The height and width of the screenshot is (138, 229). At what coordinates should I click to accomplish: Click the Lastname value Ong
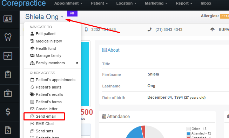pos(151,86)
